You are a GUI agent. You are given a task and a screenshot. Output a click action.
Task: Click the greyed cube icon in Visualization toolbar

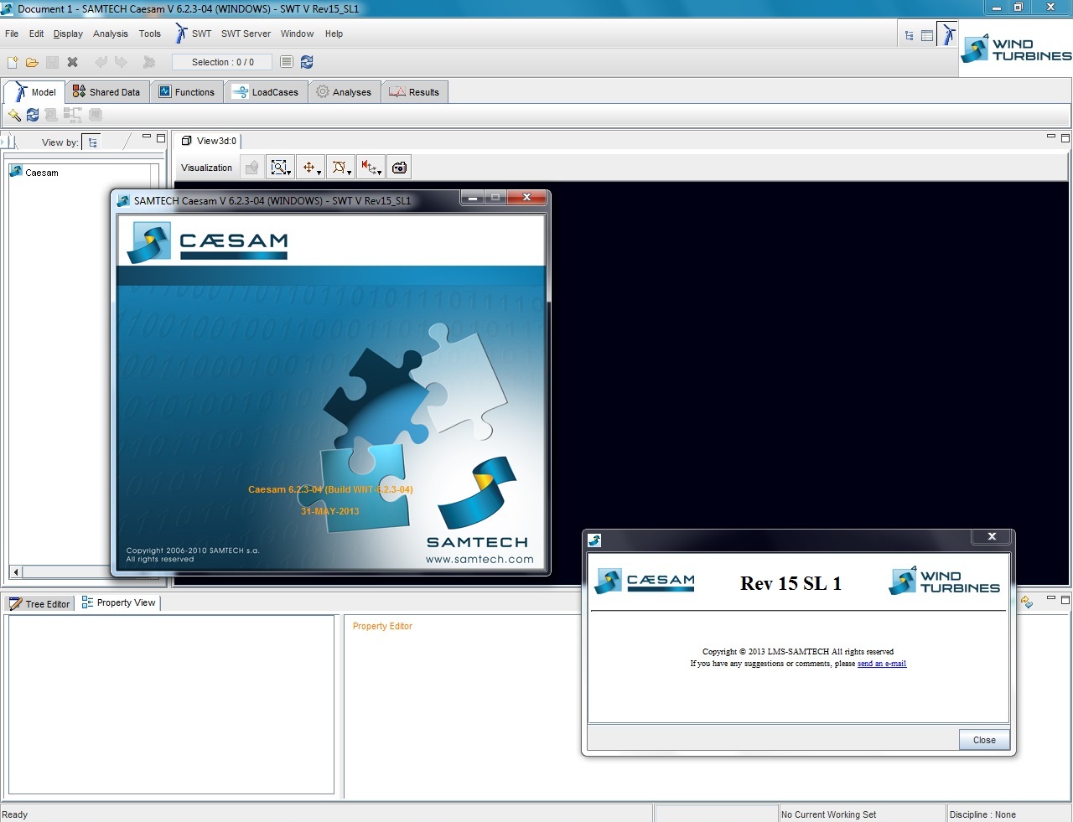coord(251,168)
